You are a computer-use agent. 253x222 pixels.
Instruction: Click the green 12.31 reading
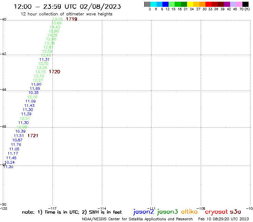[25, 119]
